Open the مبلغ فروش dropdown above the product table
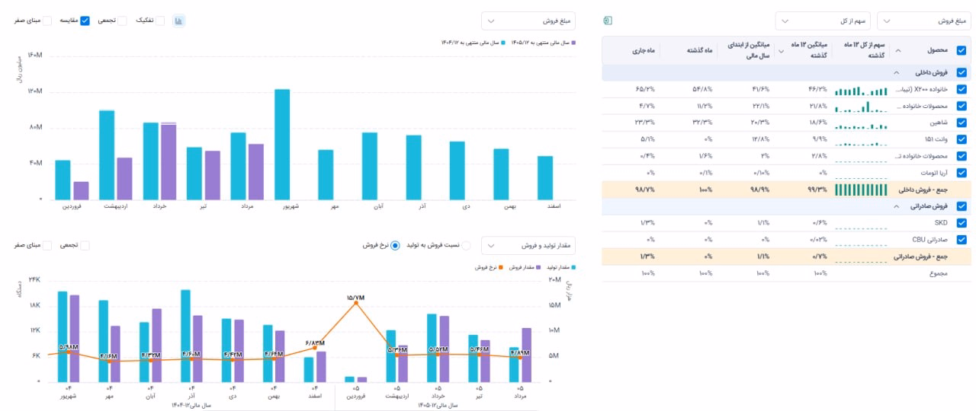The height and width of the screenshot is (411, 976). (x=925, y=21)
